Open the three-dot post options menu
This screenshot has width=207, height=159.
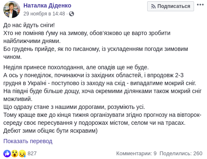coord(200,5)
